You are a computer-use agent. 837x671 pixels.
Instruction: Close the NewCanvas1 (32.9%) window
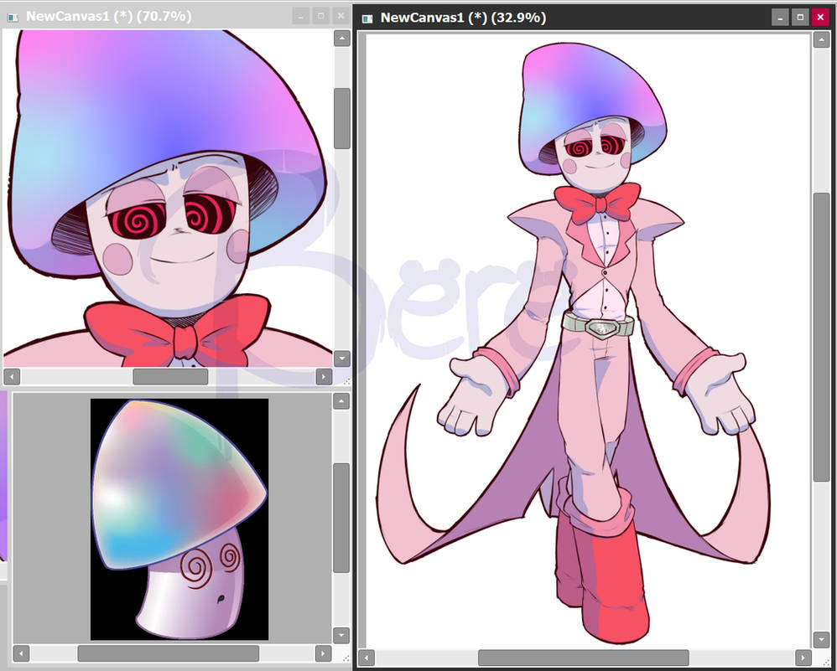click(x=820, y=17)
